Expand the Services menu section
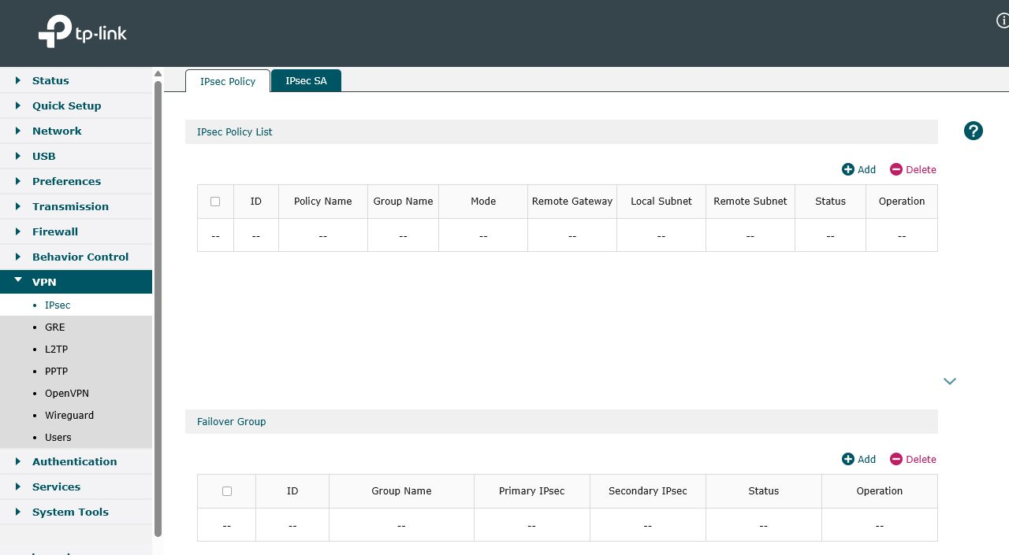1009x555 pixels. click(76, 487)
